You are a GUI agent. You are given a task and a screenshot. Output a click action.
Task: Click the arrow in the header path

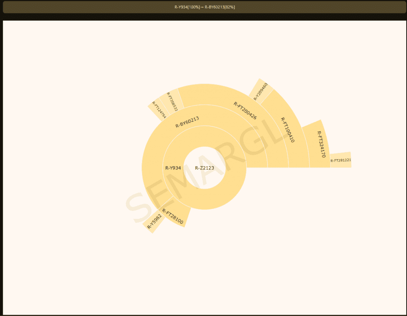202,7
